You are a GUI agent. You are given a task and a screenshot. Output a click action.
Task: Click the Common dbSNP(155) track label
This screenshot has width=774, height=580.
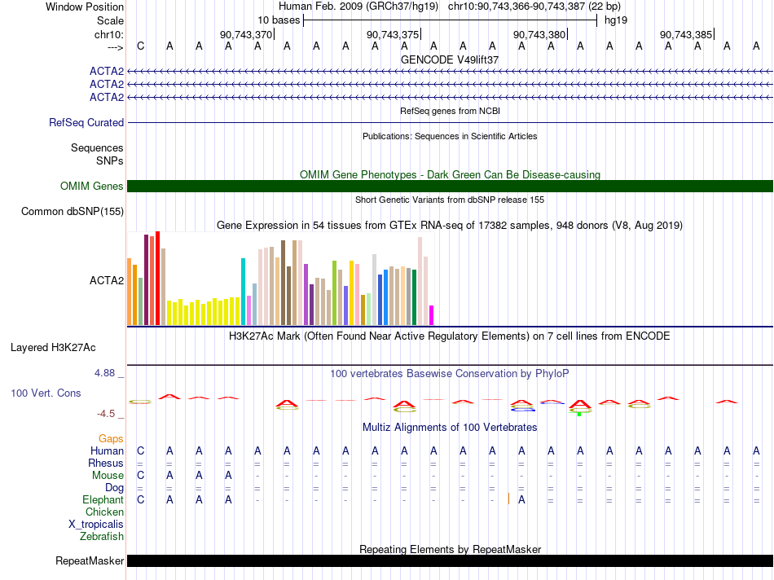pyautogui.click(x=73, y=211)
